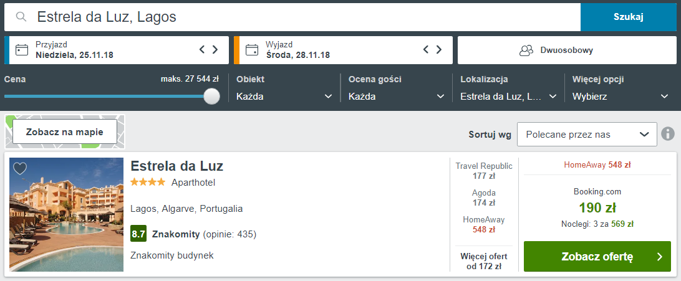This screenshot has height=281, width=681.
Task: Open the Dwuosobowy room type selector
Action: click(566, 50)
